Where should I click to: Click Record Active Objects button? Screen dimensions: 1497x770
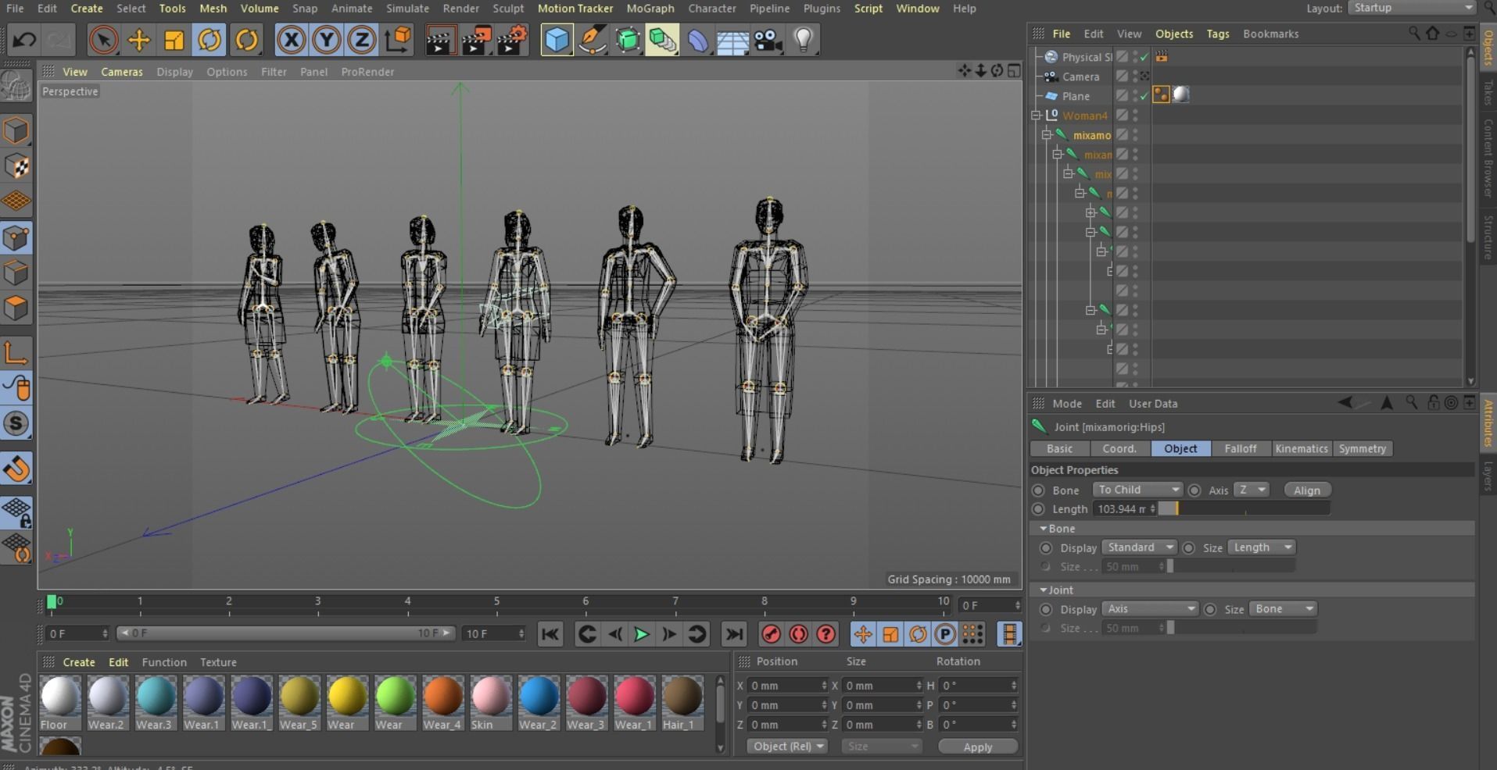tap(771, 634)
